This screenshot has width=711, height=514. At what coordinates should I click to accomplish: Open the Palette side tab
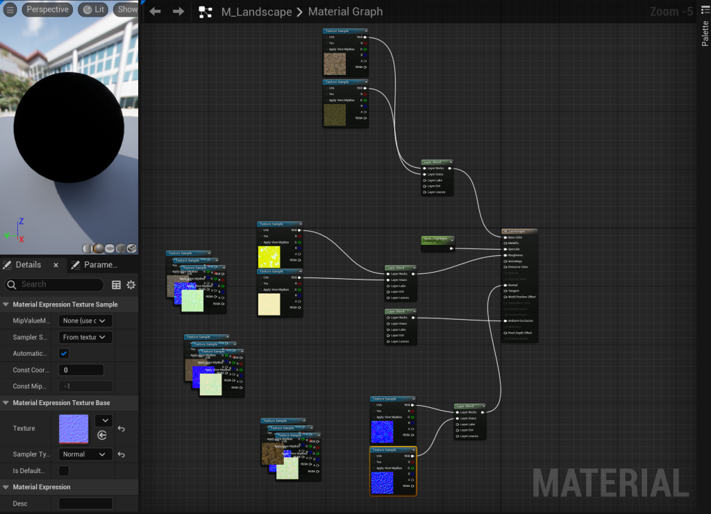point(704,33)
